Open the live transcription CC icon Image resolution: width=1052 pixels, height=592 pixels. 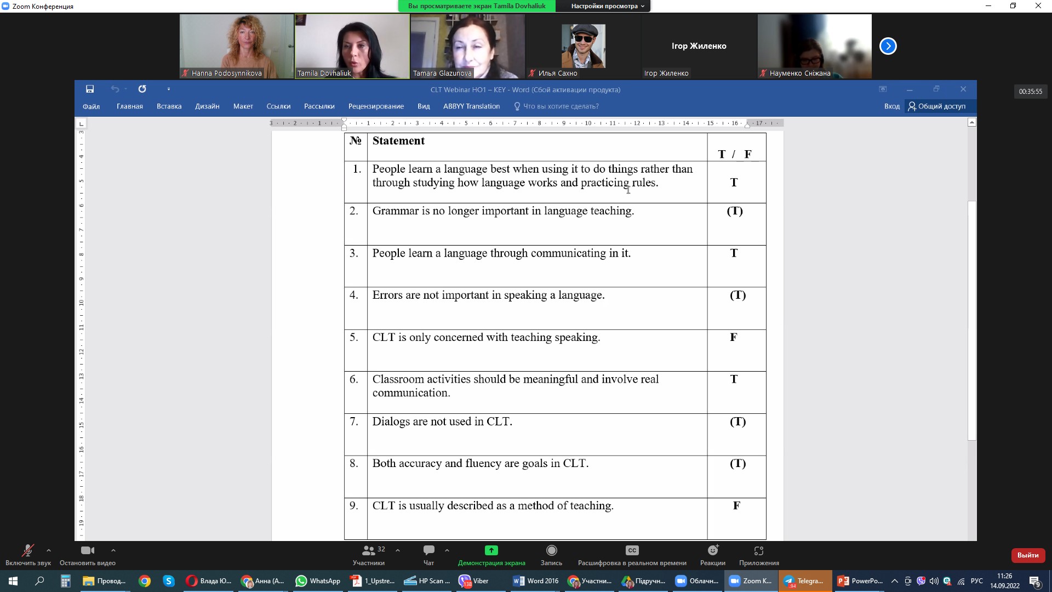[x=632, y=550]
